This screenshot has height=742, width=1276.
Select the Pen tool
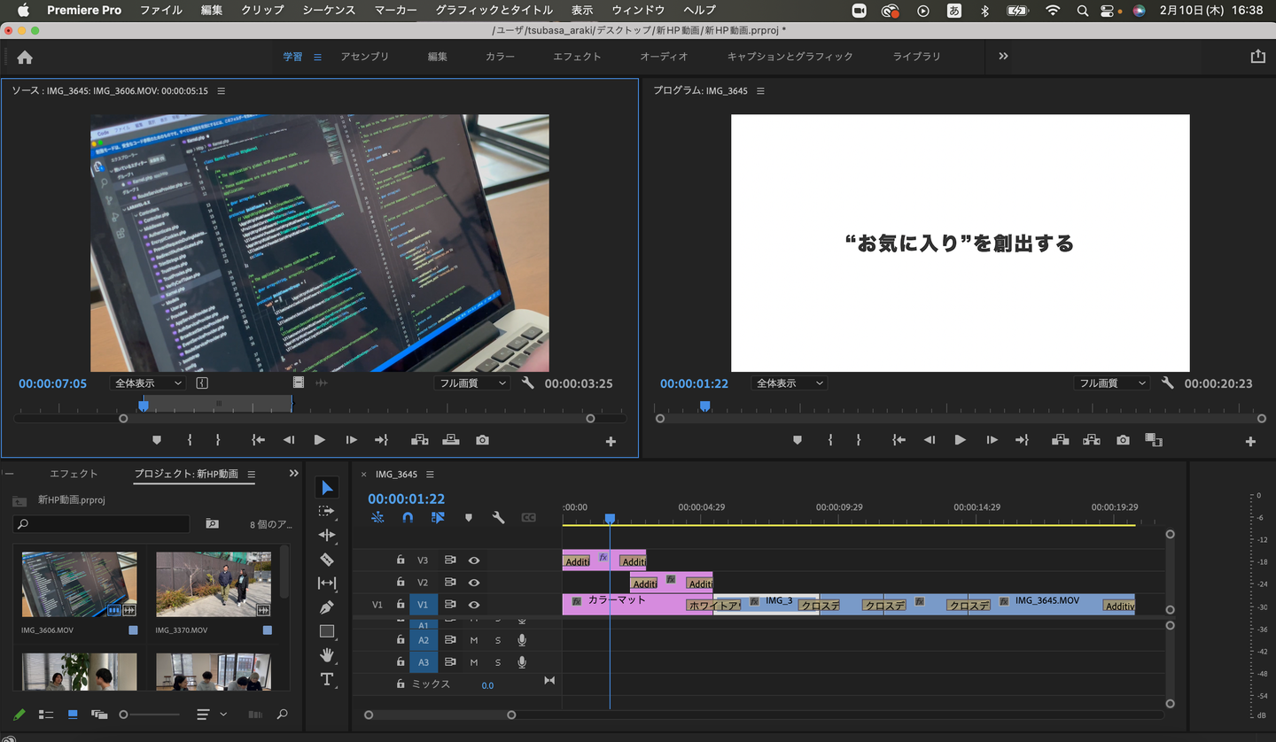(327, 607)
